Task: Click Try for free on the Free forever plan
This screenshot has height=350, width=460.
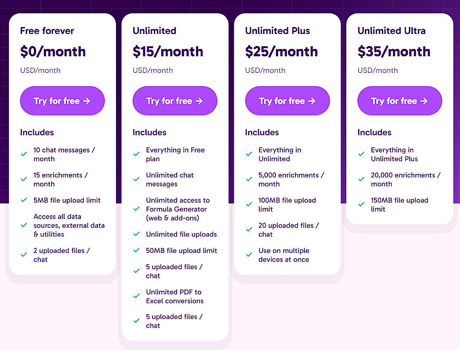Action: 62,100
